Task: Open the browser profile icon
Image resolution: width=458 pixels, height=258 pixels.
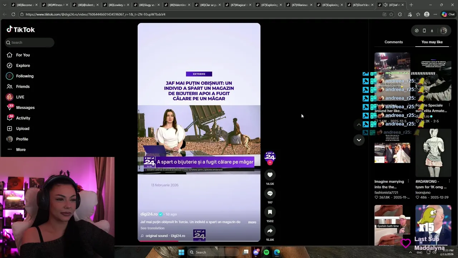Action: click(427, 14)
